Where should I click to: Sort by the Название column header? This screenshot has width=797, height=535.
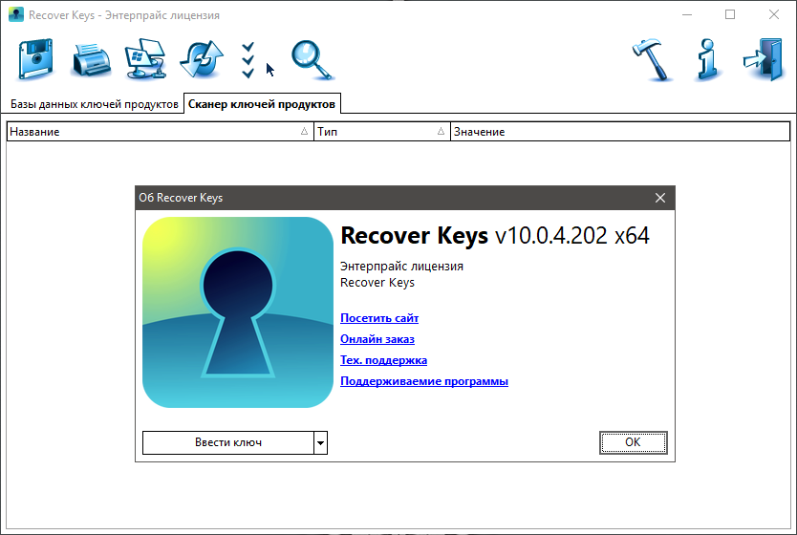(161, 132)
